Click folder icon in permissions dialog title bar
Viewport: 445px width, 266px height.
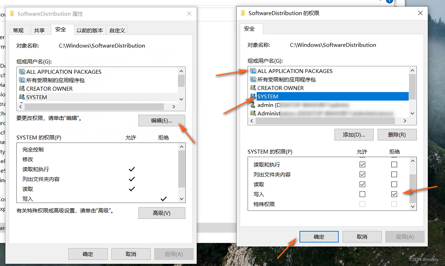[243, 13]
